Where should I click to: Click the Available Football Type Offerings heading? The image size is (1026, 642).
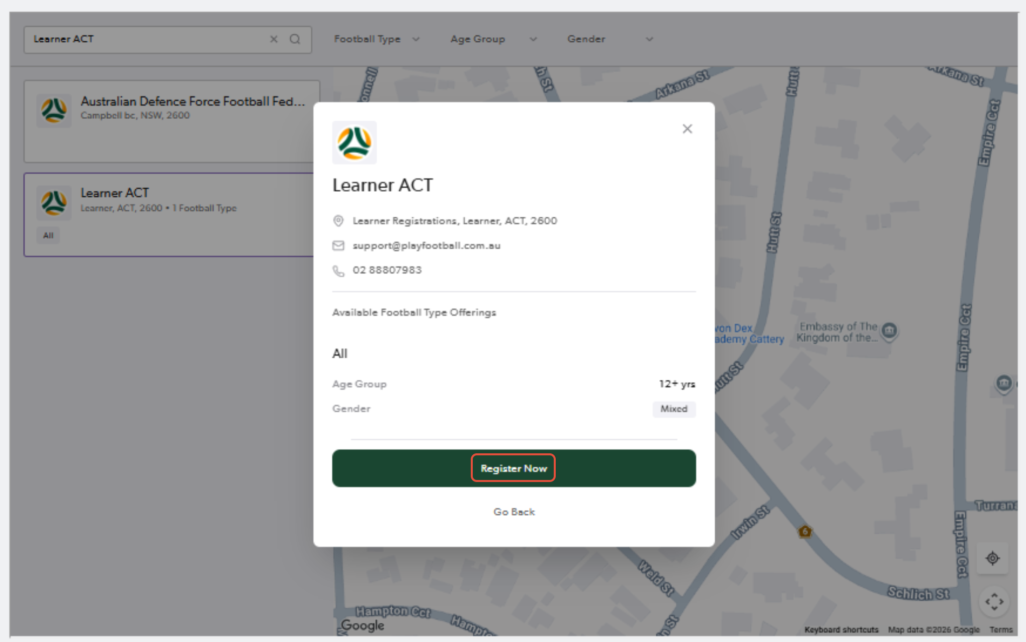coord(414,312)
